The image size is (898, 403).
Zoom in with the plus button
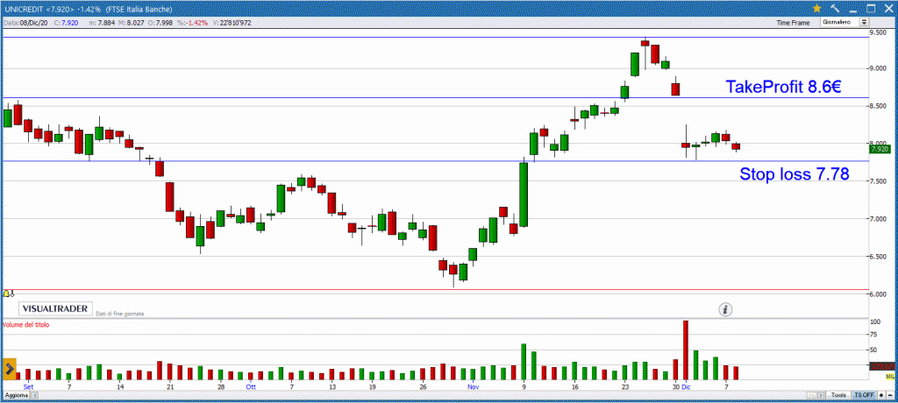(881, 395)
